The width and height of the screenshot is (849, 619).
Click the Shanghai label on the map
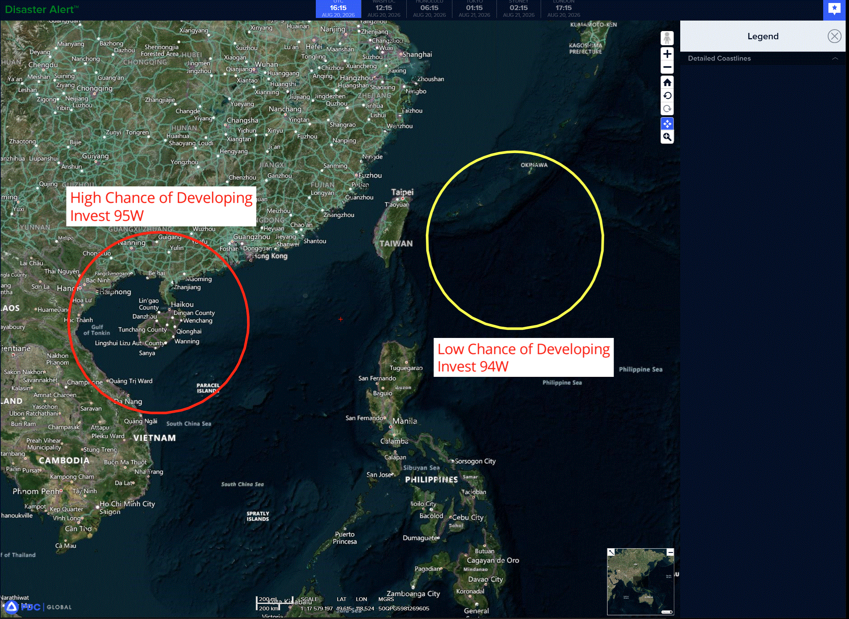pyautogui.click(x=417, y=54)
